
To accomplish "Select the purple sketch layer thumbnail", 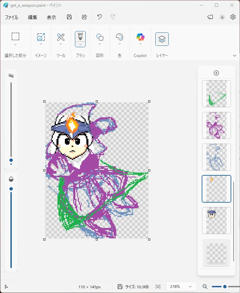I will pyautogui.click(x=216, y=125).
